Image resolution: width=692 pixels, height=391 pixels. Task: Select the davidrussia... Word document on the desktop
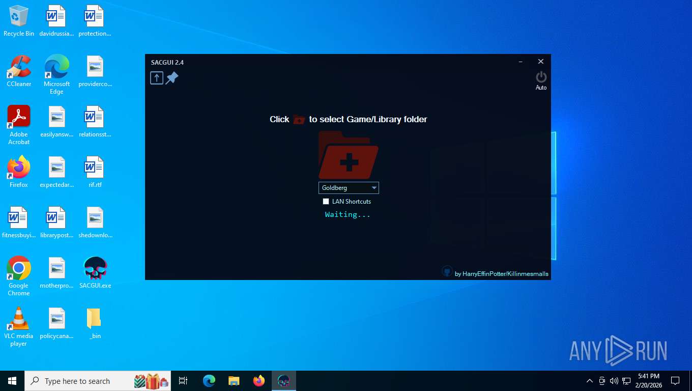click(x=56, y=21)
